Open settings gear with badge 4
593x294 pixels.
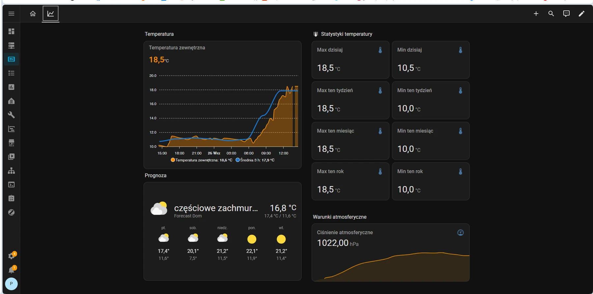[x=12, y=255]
